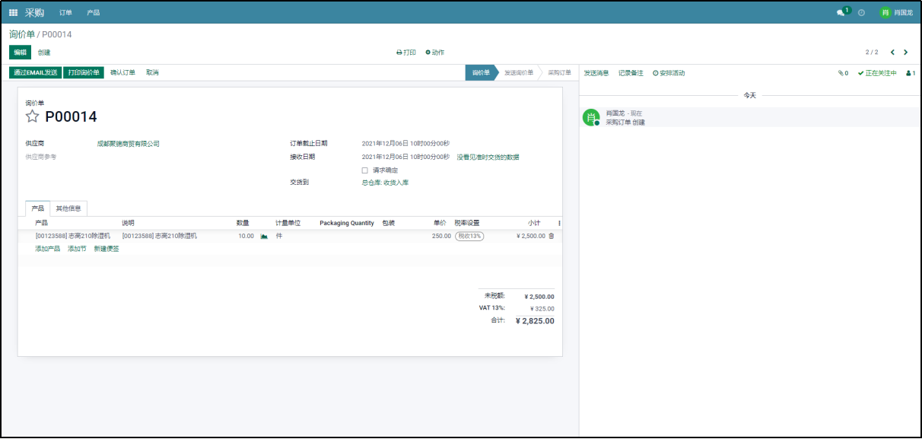
Task: Delete the 志高210除湿机 order line with the trash icon
Action: 552,236
